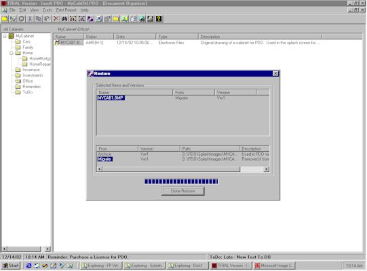This screenshot has height=271, width=367.
Task: Switch to Exploring - Disk1 taskbar button
Action: (188, 266)
